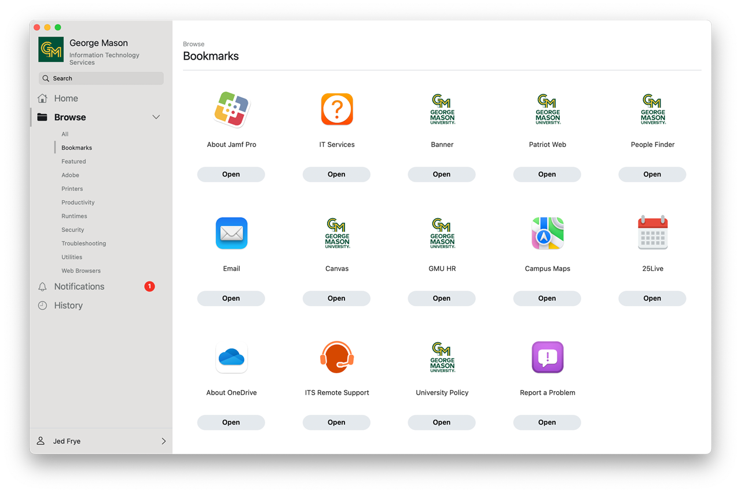741x493 pixels.
Task: Click the George Mason logo in sidebar
Action: 51,50
